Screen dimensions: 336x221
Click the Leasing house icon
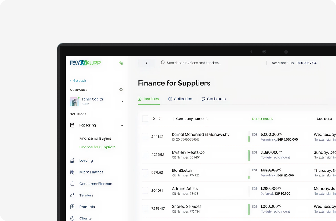click(x=72, y=161)
